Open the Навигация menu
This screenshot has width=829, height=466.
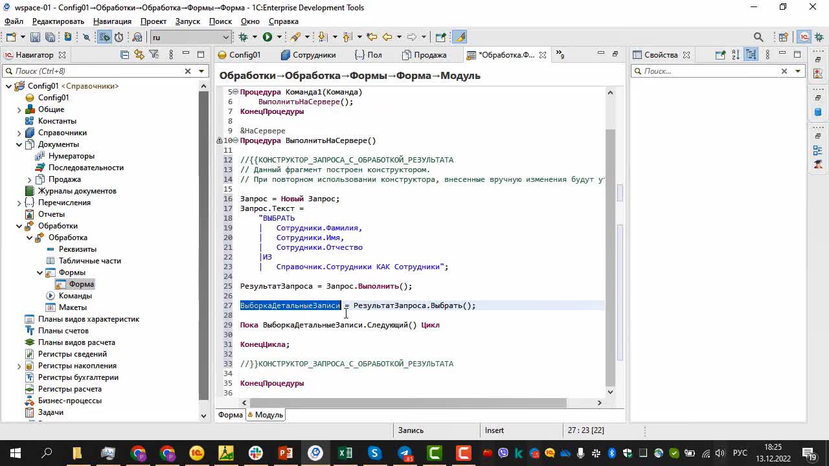(x=112, y=21)
